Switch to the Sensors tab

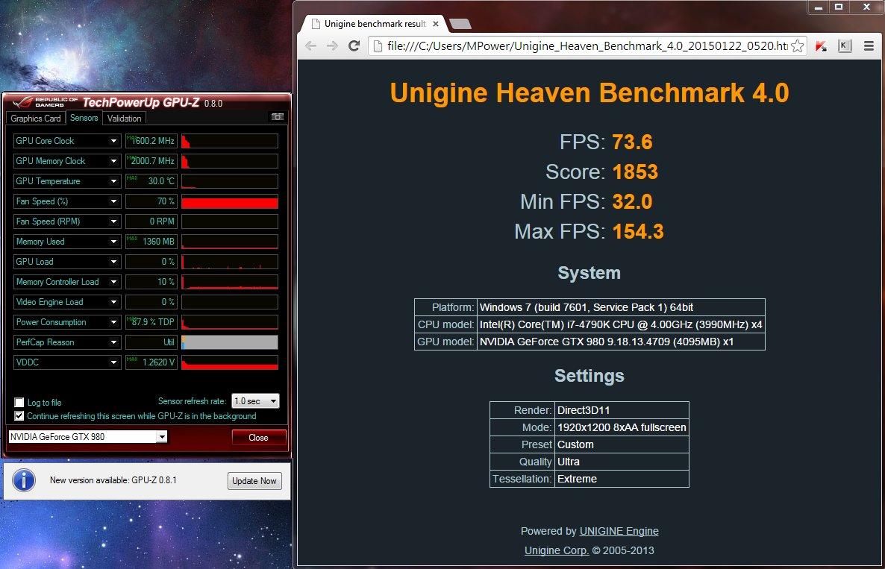tap(84, 118)
